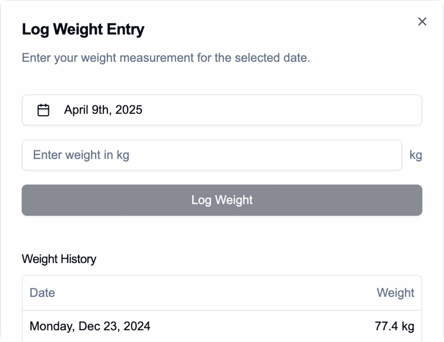Click the 77.4 kg weight value

pyautogui.click(x=394, y=326)
